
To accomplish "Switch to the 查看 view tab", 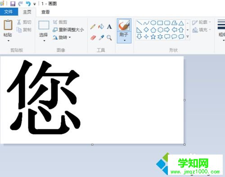I will pos(45,12).
